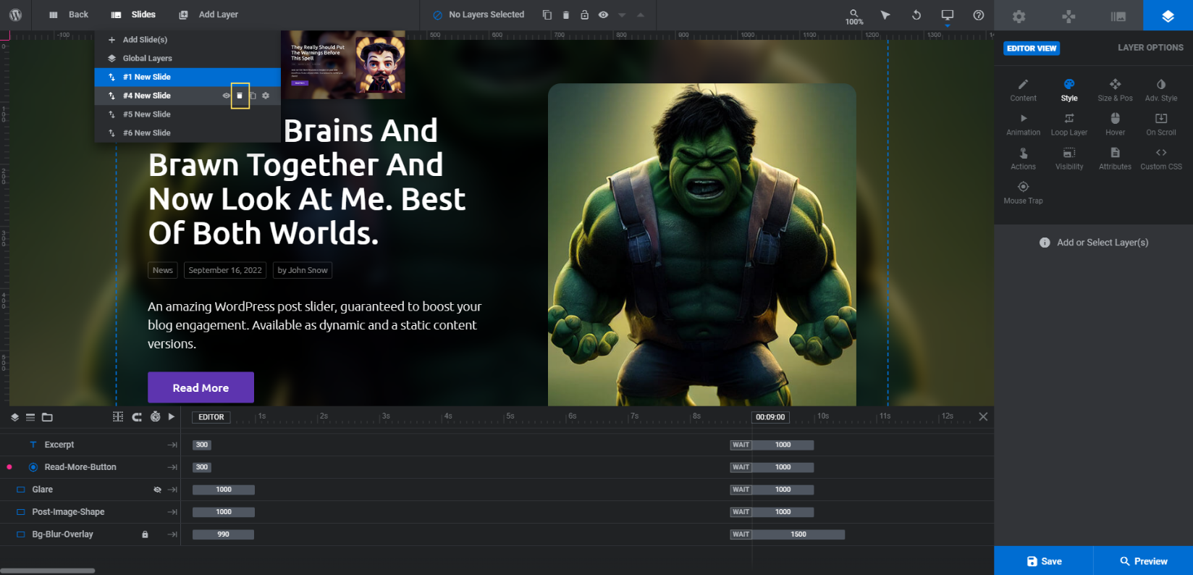
Task: Toggle Glare layer hidden-eye icon
Action: 157,490
